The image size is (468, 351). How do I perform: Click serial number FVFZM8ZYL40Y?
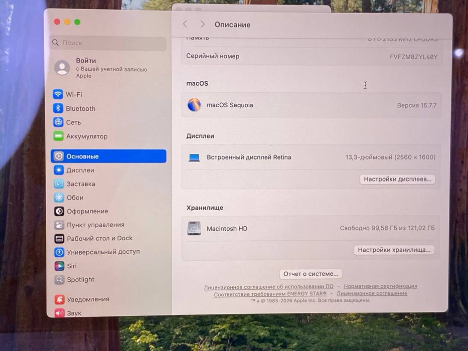[413, 57]
